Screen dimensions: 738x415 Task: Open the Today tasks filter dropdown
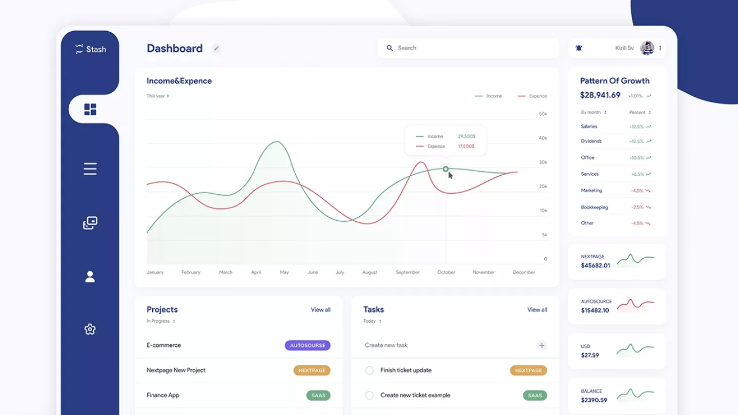[x=372, y=321]
